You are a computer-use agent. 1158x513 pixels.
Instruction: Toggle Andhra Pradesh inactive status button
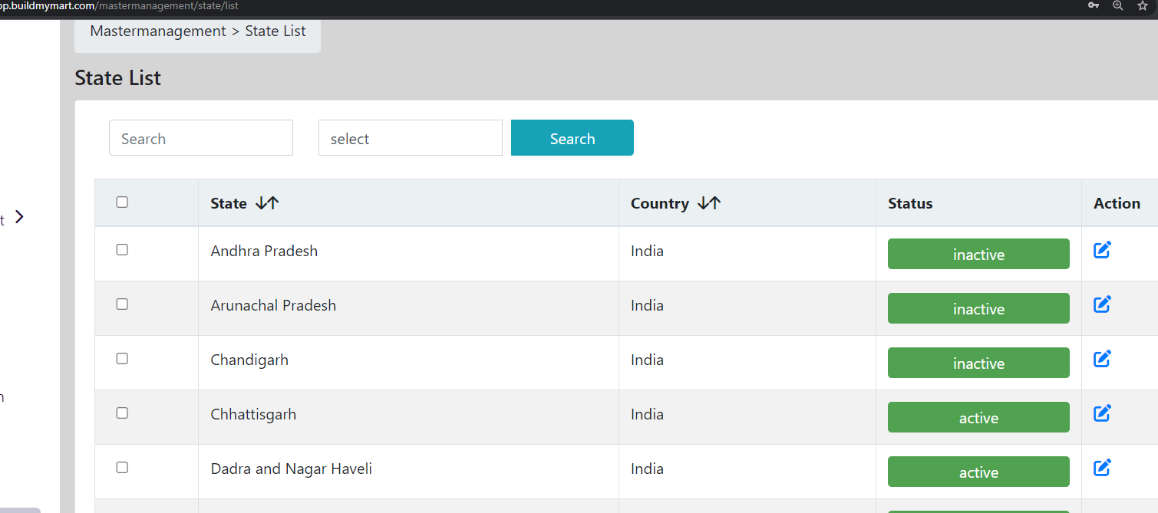[978, 254]
